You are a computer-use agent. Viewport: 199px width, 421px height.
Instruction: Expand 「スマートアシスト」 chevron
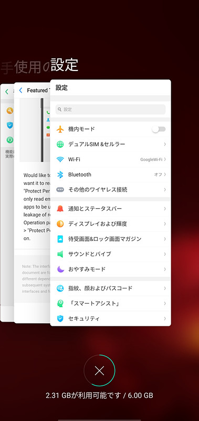(165, 304)
